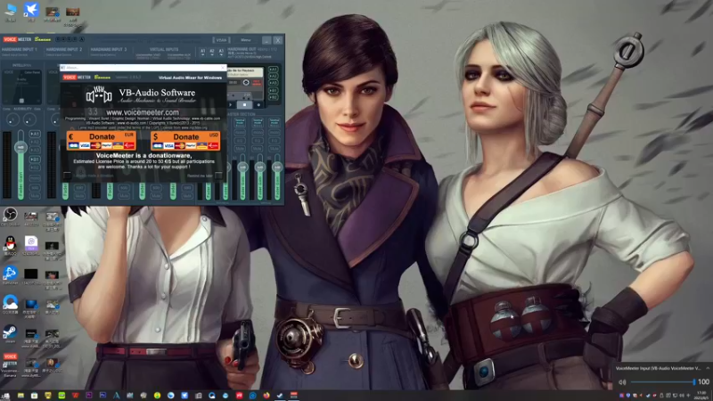Image resolution: width=713 pixels, height=401 pixels.
Task: Click the leftmost master section mode button
Action: pos(240,122)
